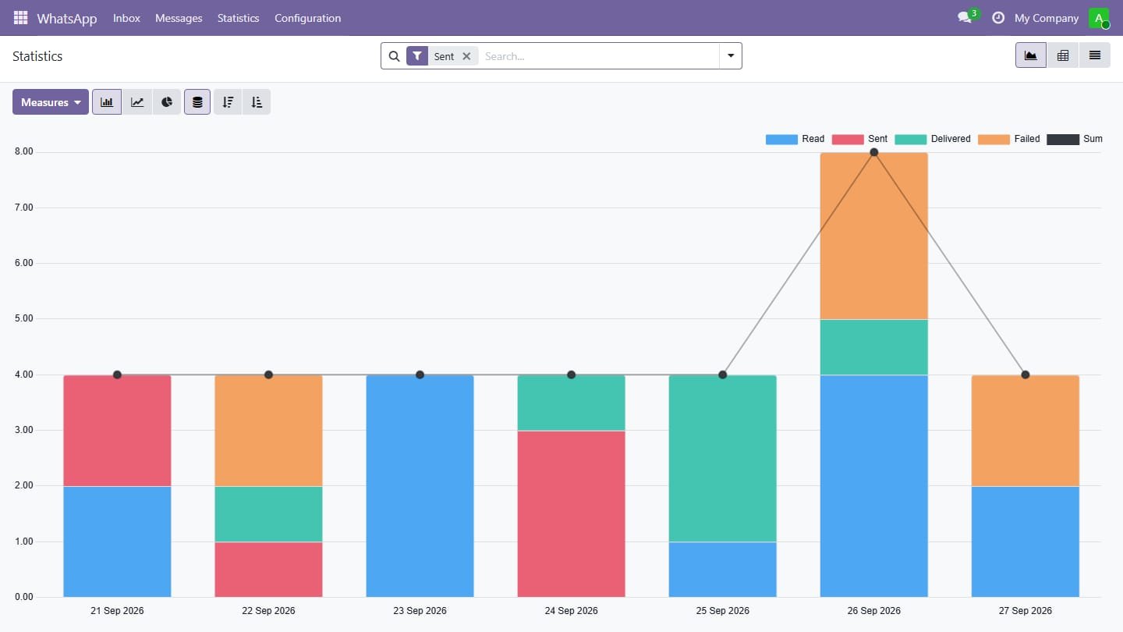Expand the search options dropdown arrow
Viewport: 1123px width, 632px height.
point(731,56)
